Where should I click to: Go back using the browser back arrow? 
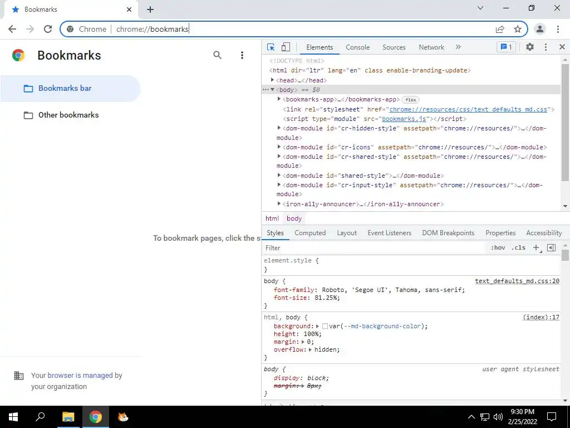(12, 29)
